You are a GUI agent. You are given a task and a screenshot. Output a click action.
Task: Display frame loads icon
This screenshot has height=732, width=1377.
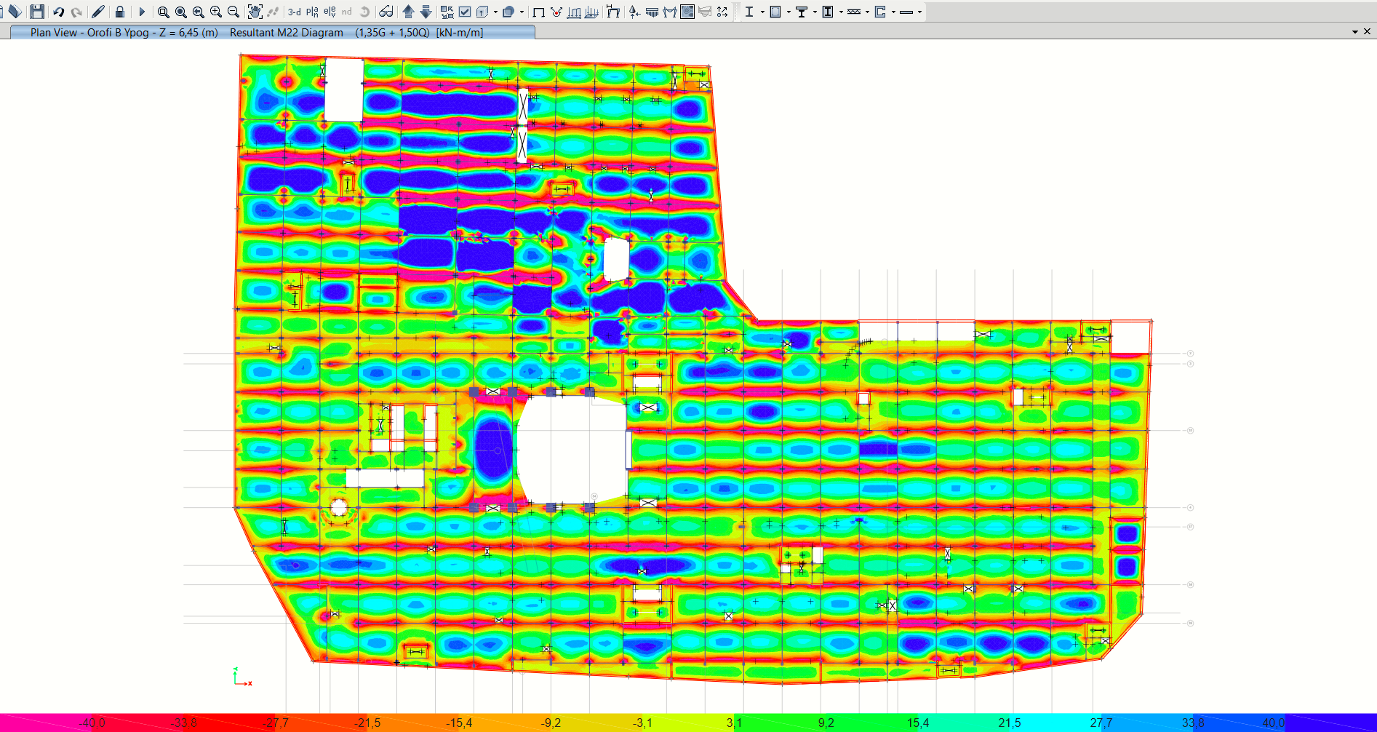click(574, 12)
